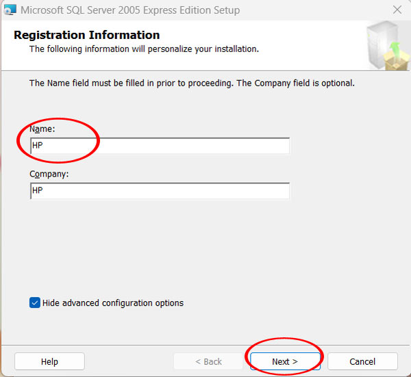Proceed with the Next button
Screen dimensions: 411x377
pos(284,361)
